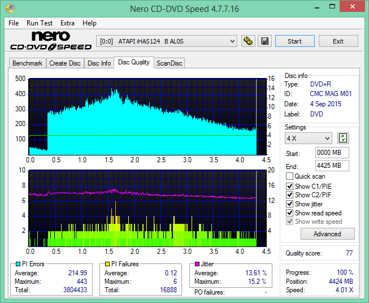Minimize the Nero window
Image resolution: width=369 pixels, height=303 pixels.
pos(317,7)
